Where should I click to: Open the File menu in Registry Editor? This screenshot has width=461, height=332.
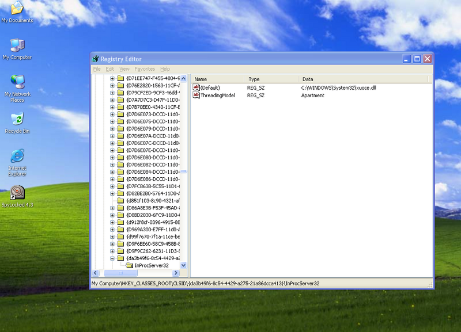coord(97,69)
